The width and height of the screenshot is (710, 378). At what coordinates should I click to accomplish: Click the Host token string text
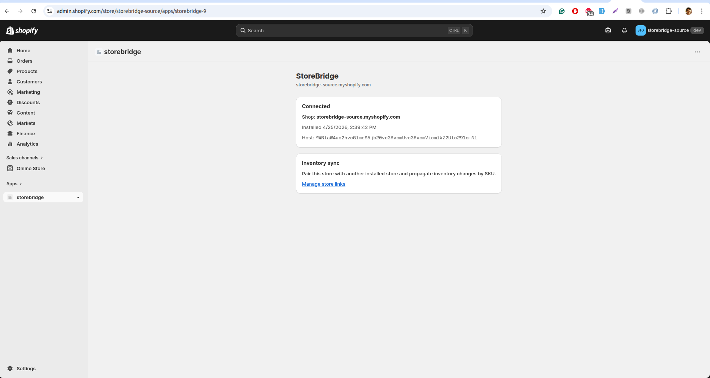tap(396, 138)
